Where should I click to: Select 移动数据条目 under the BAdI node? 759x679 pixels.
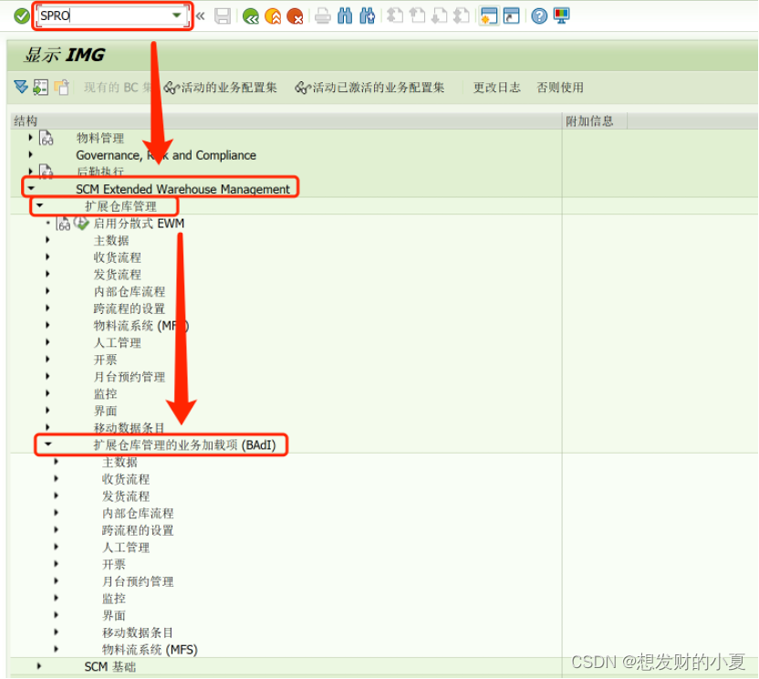(138, 632)
